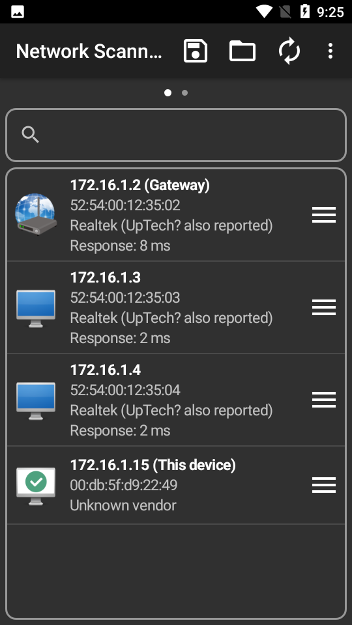Screen dimensions: 352x625
Task: Tap into the device search box
Action: click(176, 135)
